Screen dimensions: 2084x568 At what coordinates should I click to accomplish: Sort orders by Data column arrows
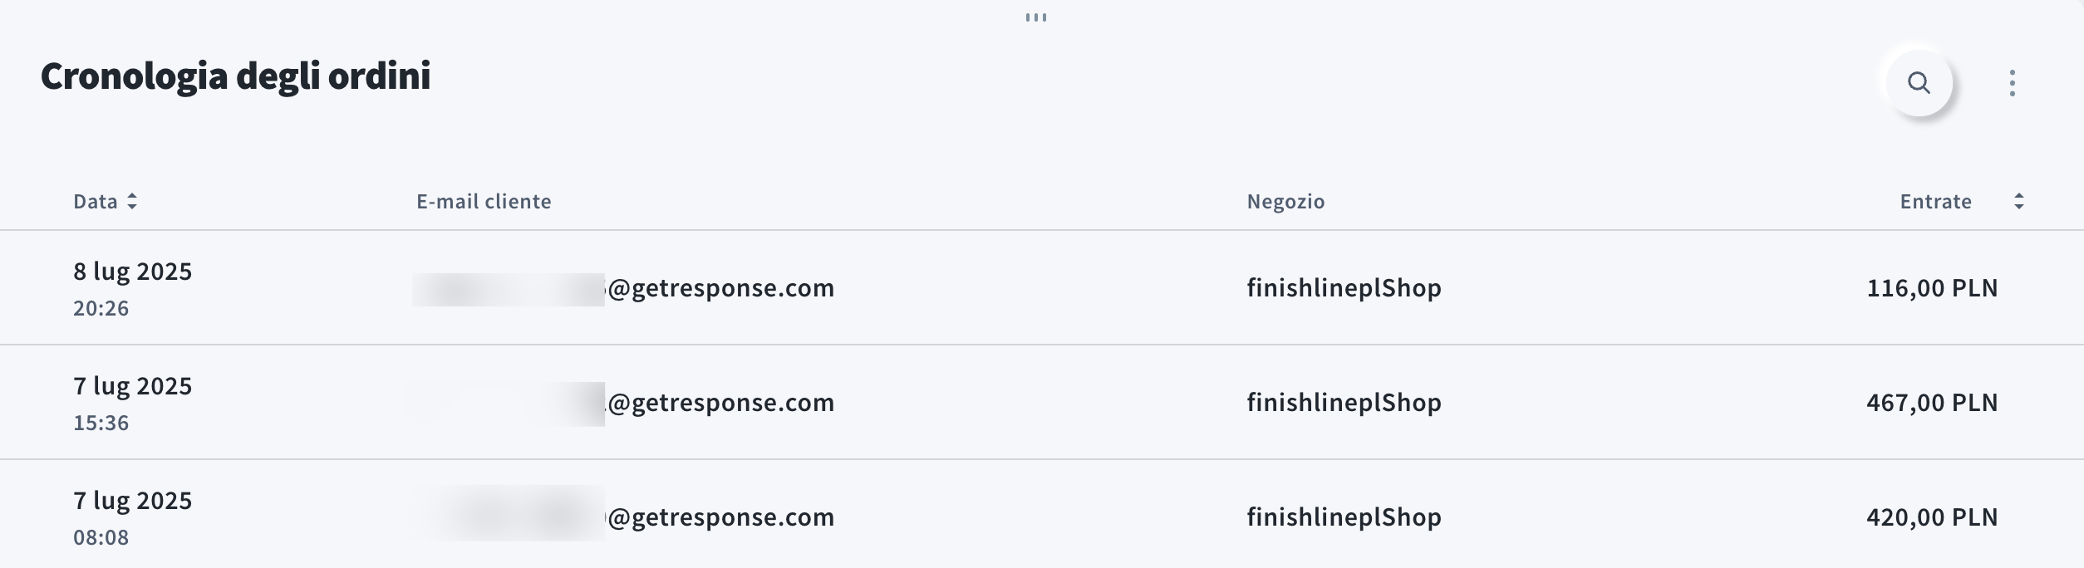pyautogui.click(x=132, y=201)
